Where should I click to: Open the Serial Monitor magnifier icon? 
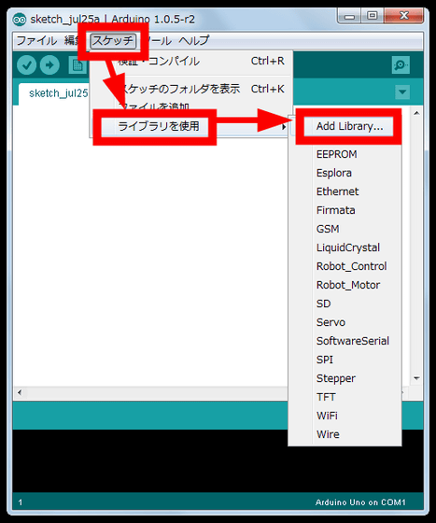coord(401,64)
